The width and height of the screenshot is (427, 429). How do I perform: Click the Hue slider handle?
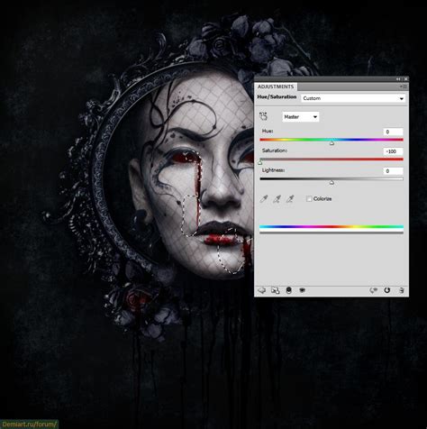pyautogui.click(x=332, y=143)
